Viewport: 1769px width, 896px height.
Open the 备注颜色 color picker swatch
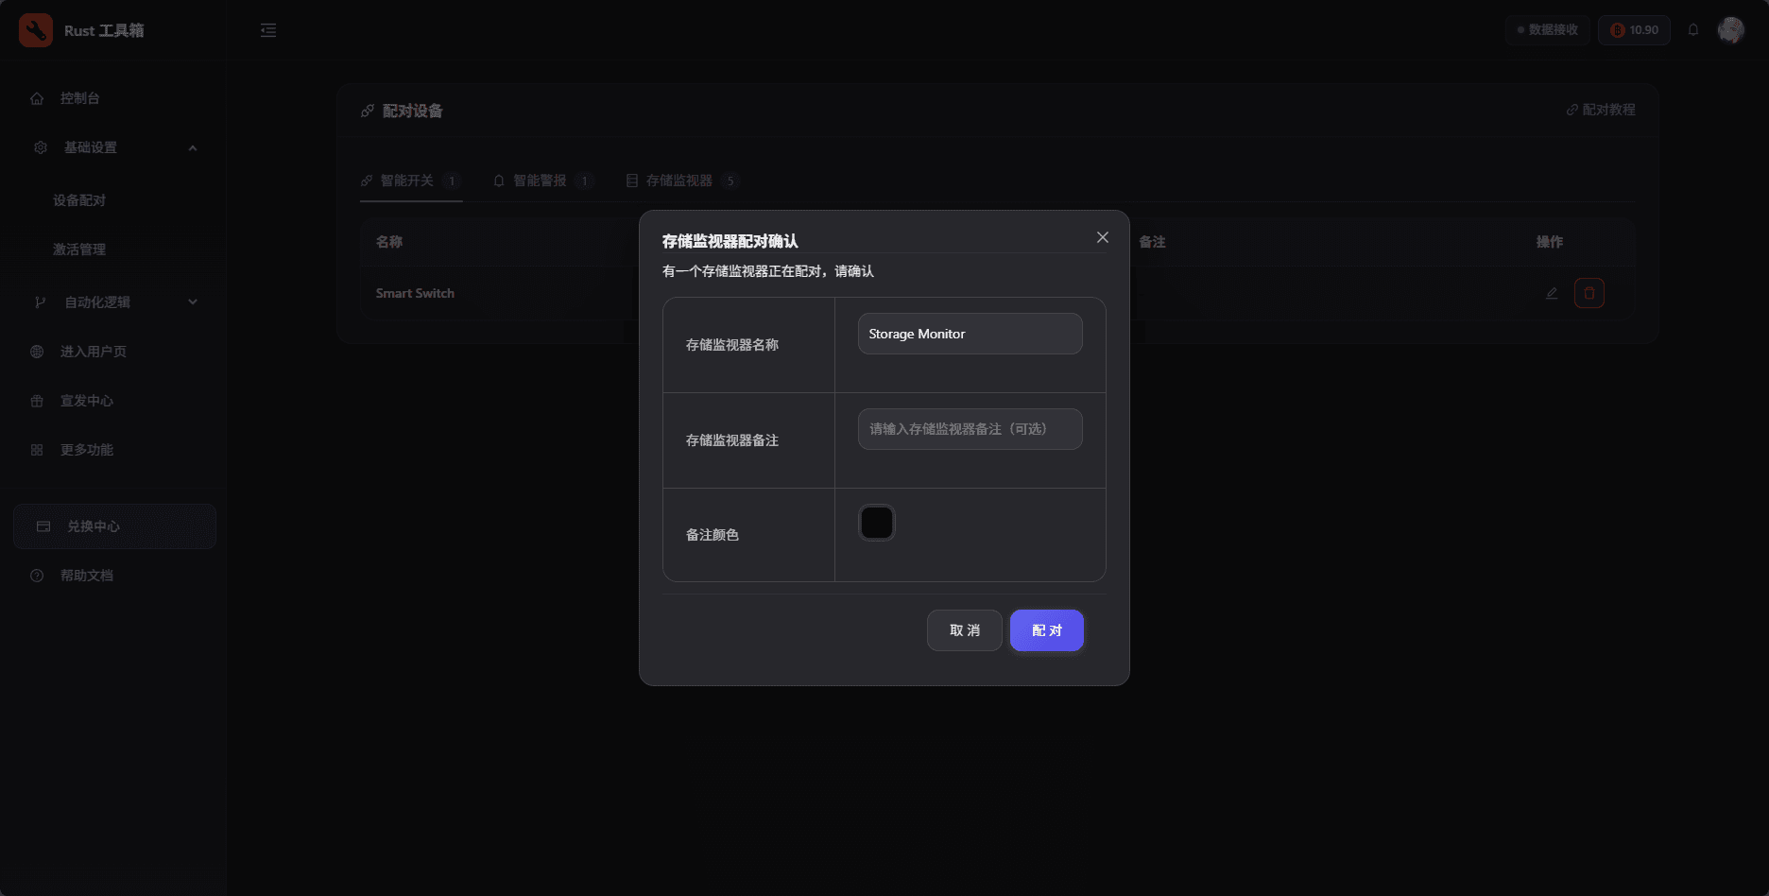click(876, 523)
